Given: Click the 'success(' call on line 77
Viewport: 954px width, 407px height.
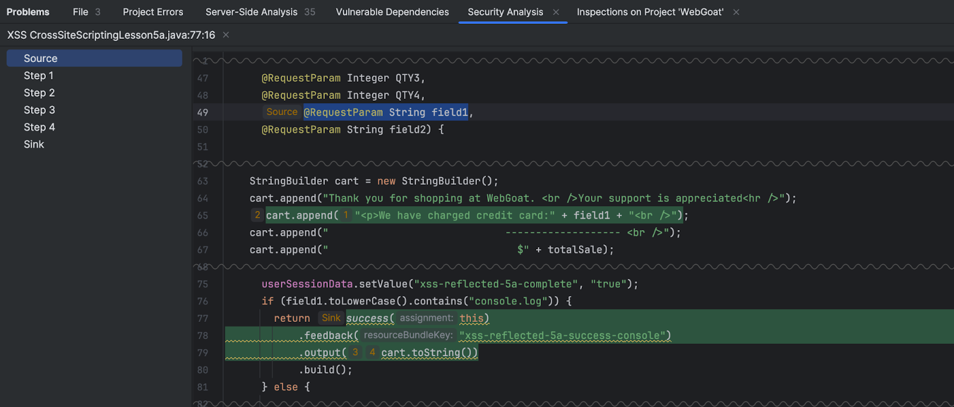Looking at the screenshot, I should tap(370, 319).
